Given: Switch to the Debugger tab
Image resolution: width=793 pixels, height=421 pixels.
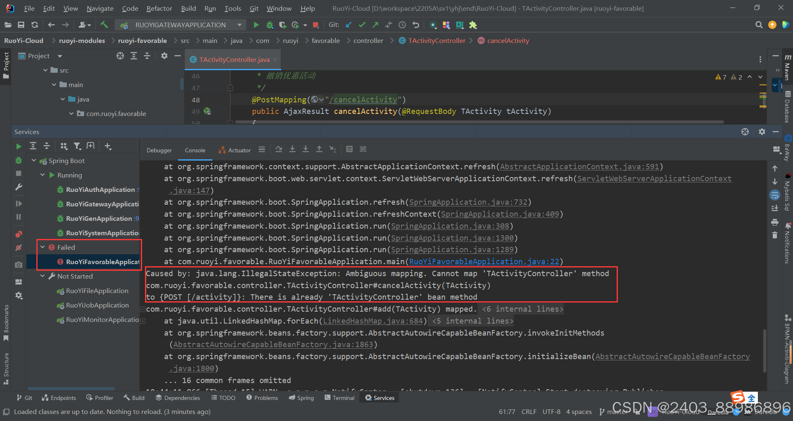Looking at the screenshot, I should (159, 150).
